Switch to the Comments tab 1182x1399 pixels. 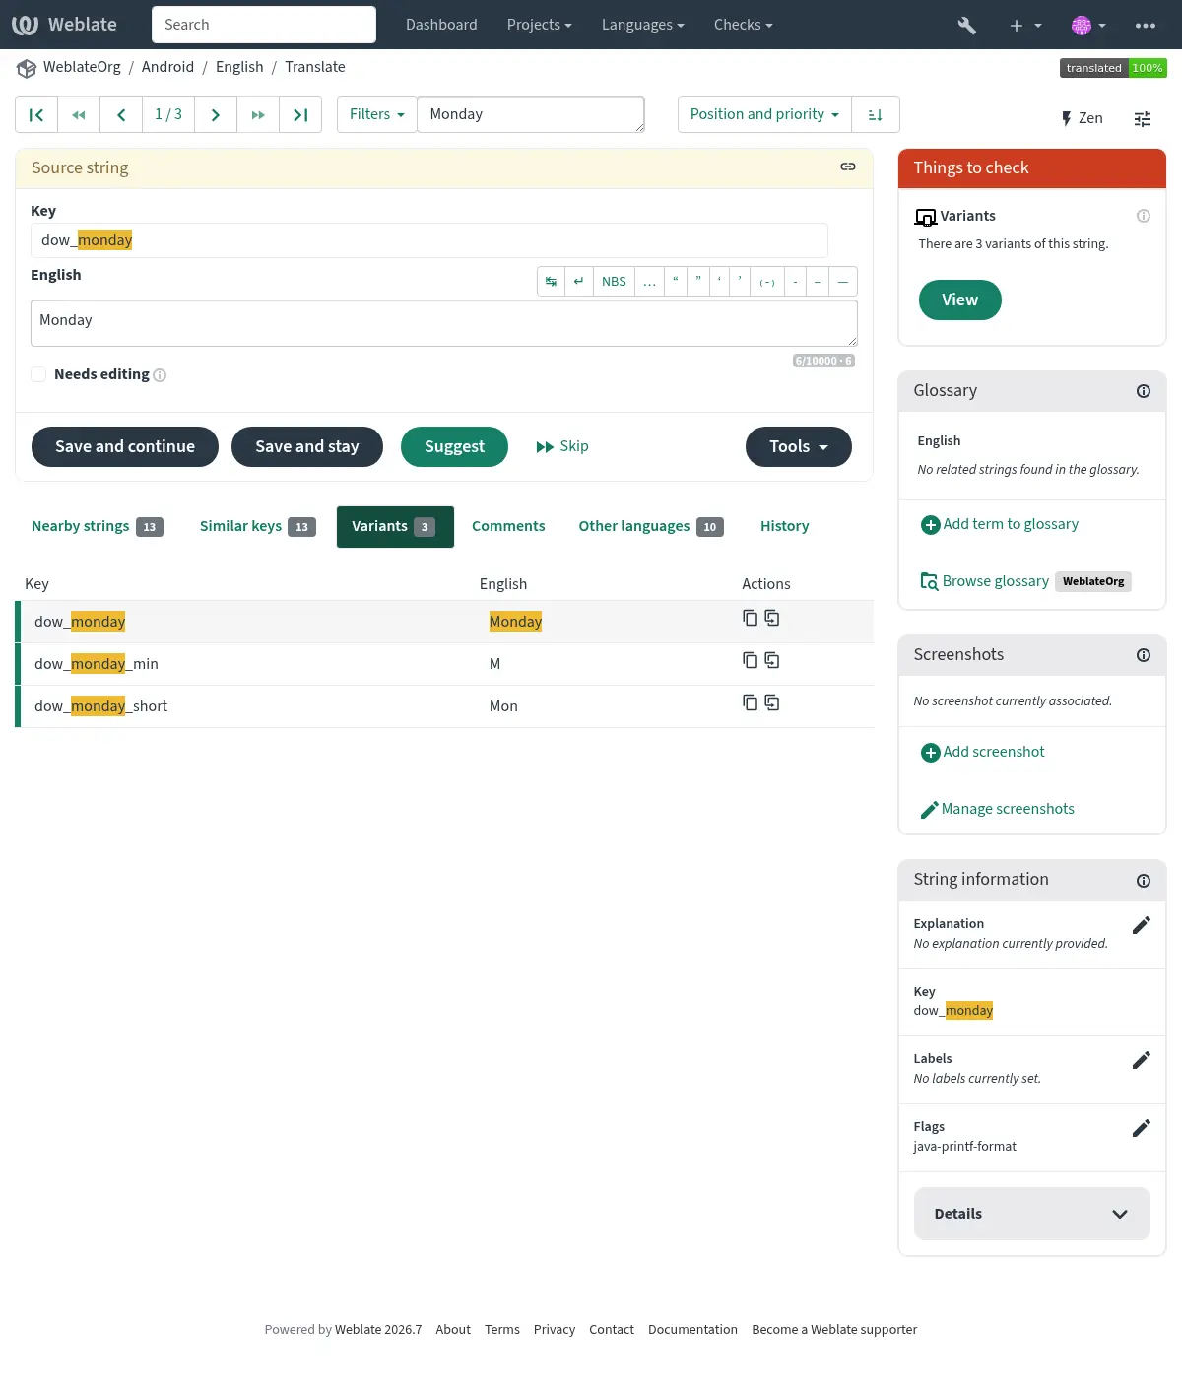[x=508, y=526]
